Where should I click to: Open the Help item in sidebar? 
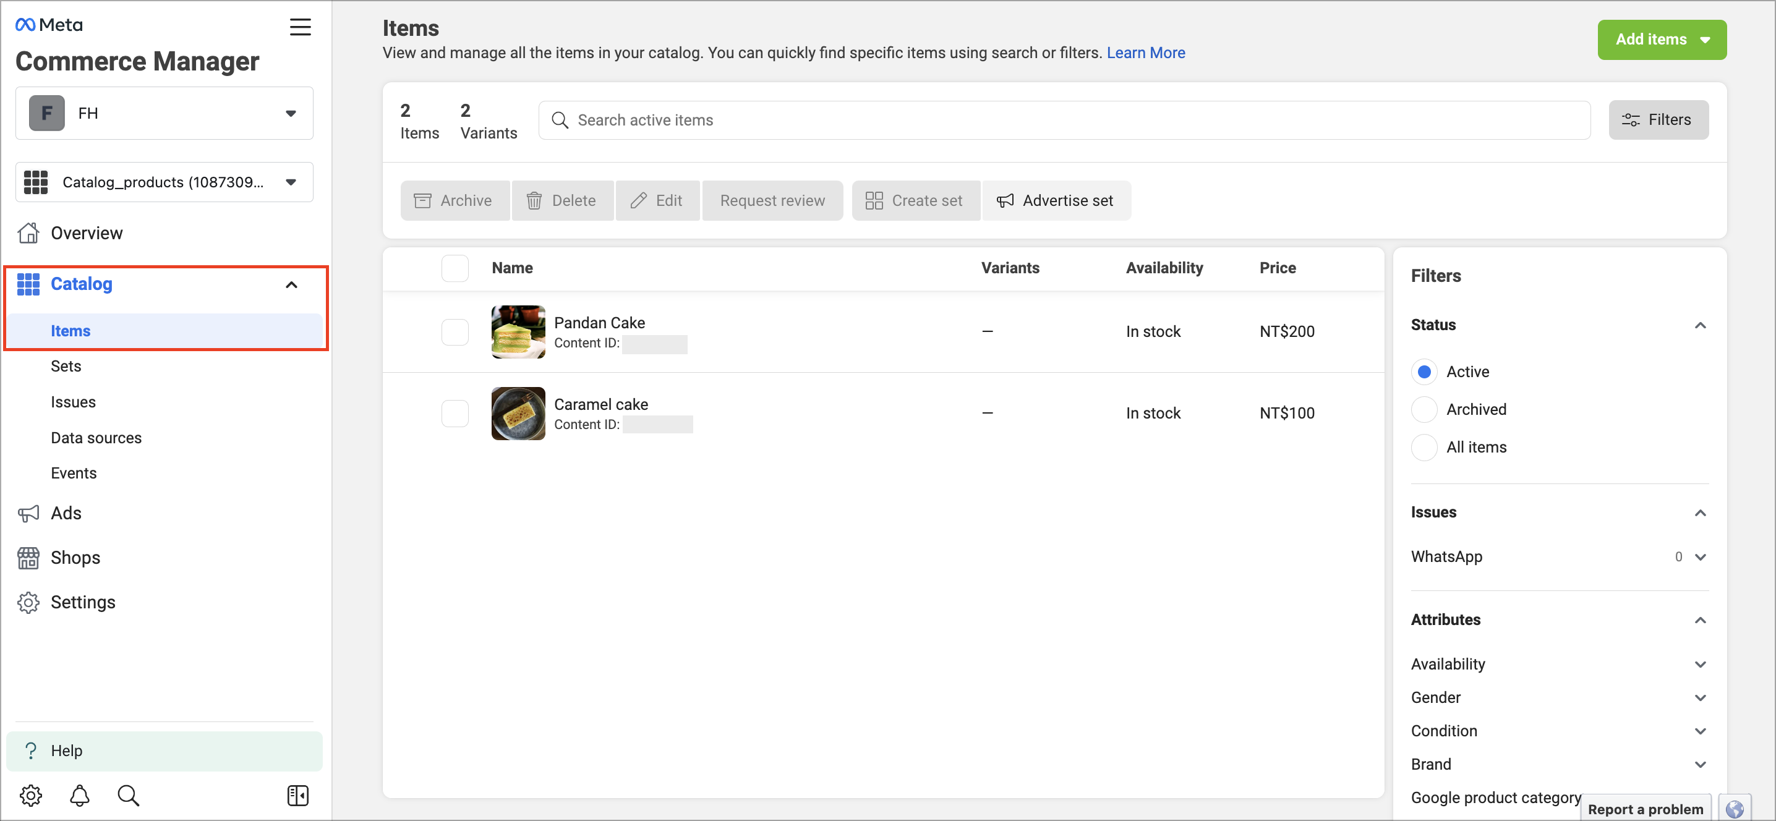164,751
